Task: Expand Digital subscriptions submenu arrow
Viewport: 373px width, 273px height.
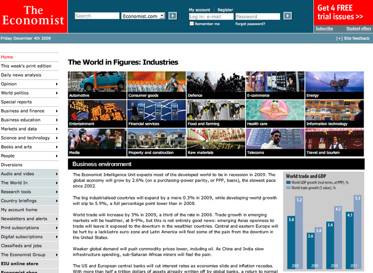Action: coord(57,237)
